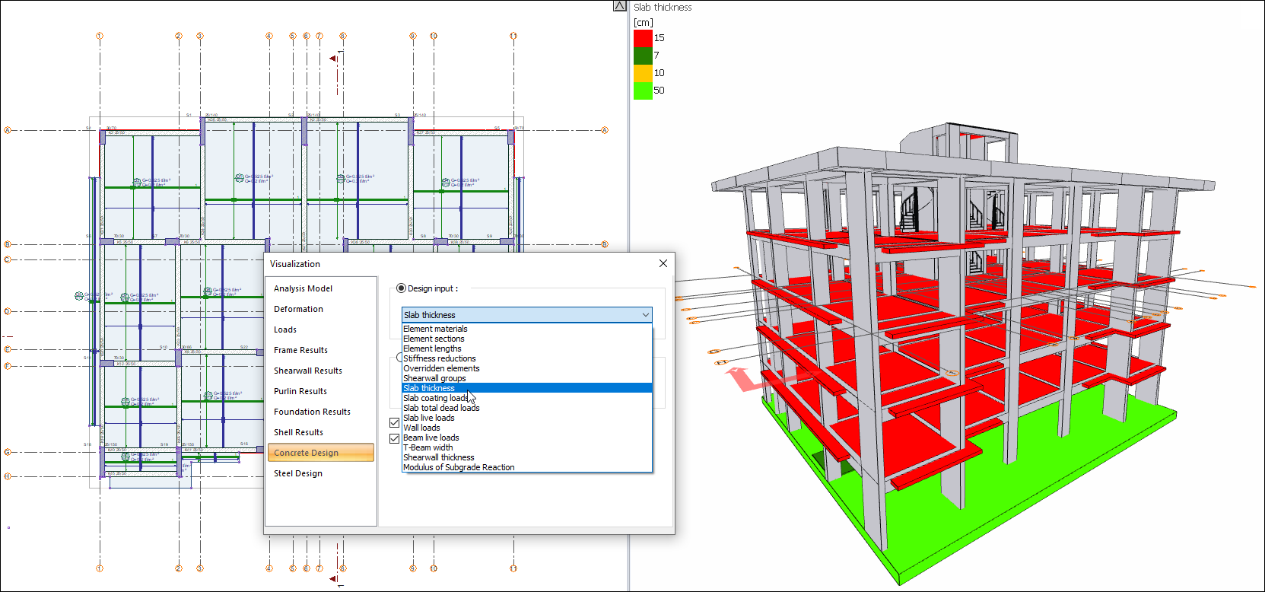The width and height of the screenshot is (1265, 592).
Task: Click grid axis bubble 9 at top of plan
Action: tap(413, 36)
